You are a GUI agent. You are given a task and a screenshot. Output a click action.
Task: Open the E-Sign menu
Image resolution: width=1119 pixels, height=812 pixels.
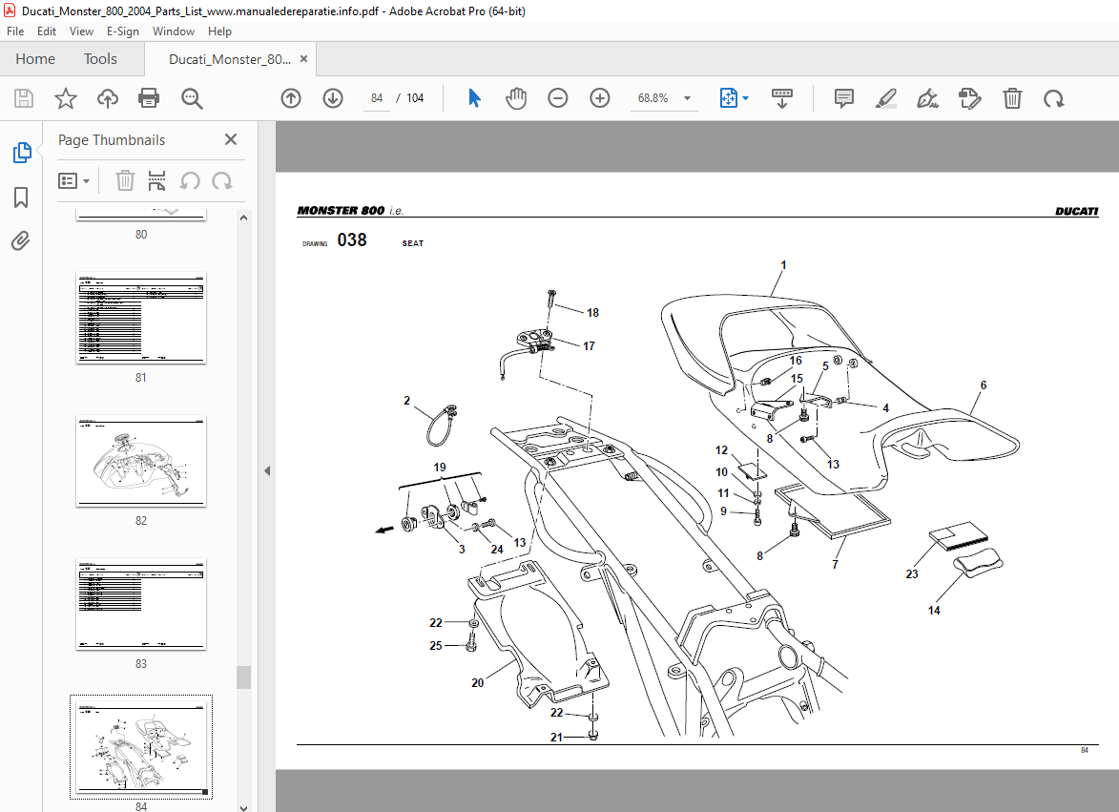pyautogui.click(x=122, y=31)
